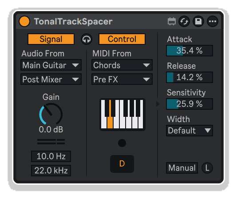Click the Audio From label

point(43,54)
